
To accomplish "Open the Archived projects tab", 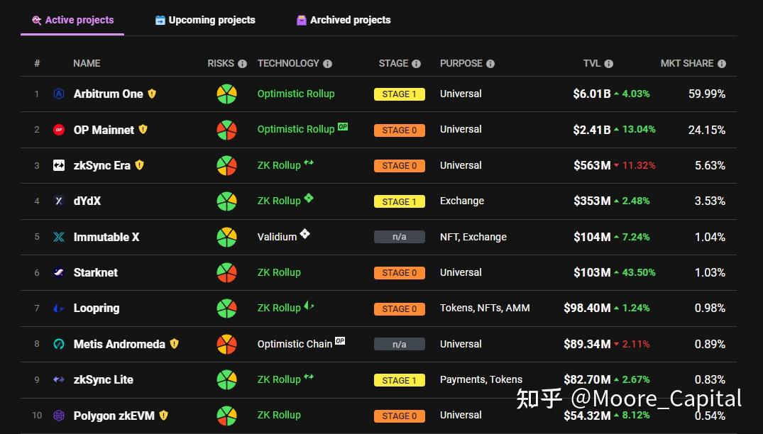I will coord(344,20).
